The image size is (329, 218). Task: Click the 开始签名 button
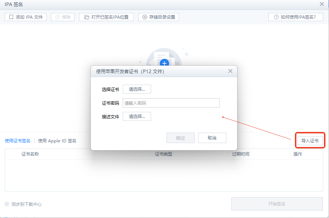click(x=277, y=204)
